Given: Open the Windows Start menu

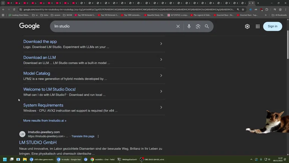Looking at the screenshot, I should (5, 160).
